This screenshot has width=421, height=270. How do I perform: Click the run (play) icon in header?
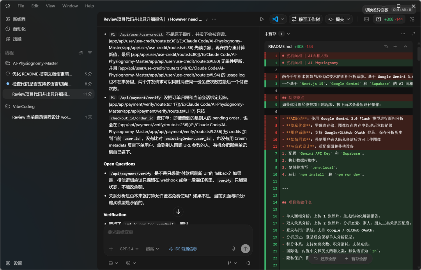(262, 19)
